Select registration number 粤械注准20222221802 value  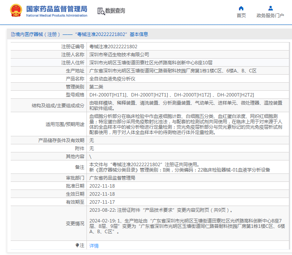pos(113,47)
